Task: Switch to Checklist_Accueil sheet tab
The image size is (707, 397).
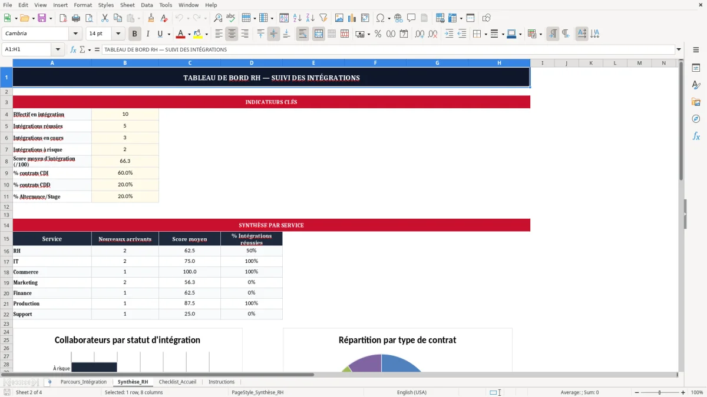Action: (x=177, y=382)
